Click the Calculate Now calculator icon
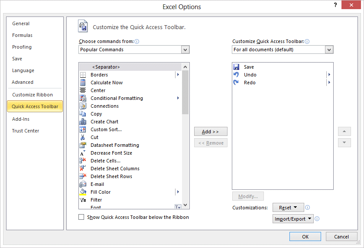The width and height of the screenshot is (364, 248). point(83,83)
